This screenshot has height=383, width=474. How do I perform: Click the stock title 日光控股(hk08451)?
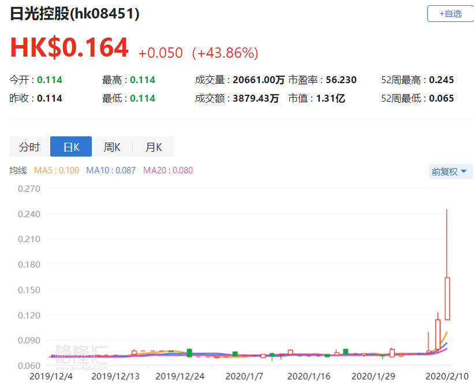[74, 14]
